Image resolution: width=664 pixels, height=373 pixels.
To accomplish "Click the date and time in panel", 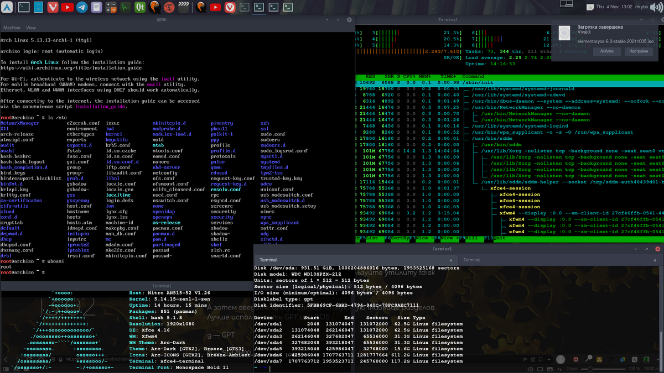I will tap(614, 7).
